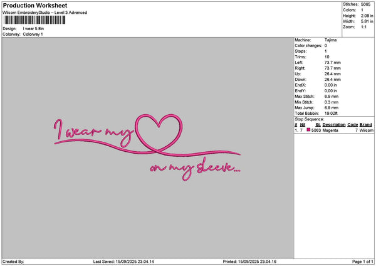The height and width of the screenshot is (266, 376).
Task: Click the Height value 2.08 in
Action: tap(367, 16)
